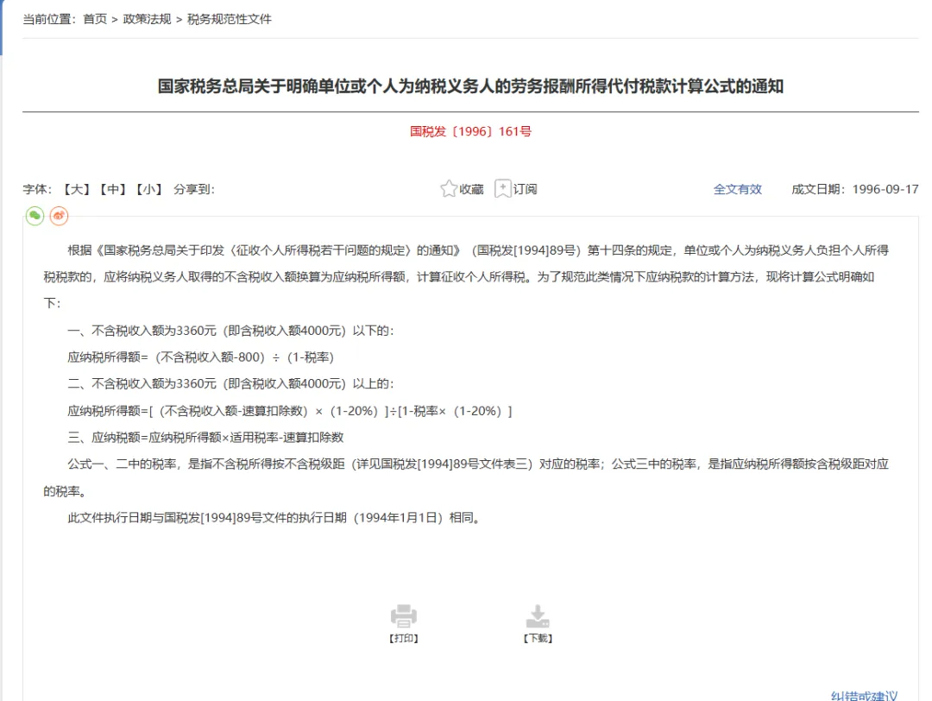This screenshot has height=701, width=932.
Task: Click the 分享到 label
Action: (194, 189)
